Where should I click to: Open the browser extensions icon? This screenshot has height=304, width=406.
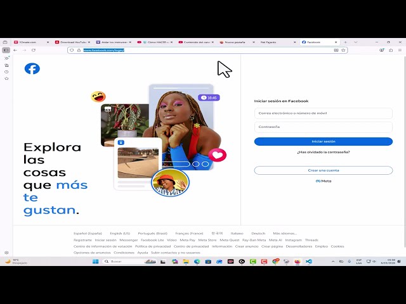(391, 50)
